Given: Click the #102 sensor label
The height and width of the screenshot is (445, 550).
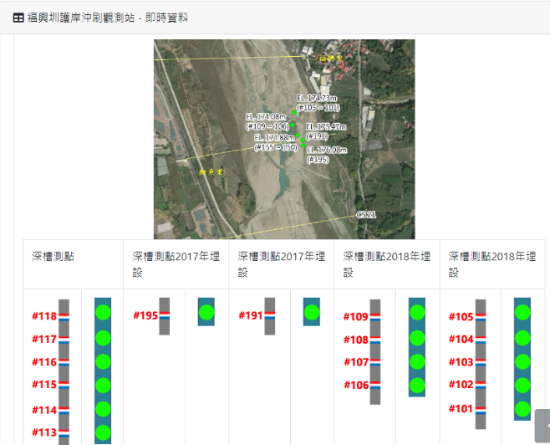Looking at the screenshot, I should click(x=461, y=384).
